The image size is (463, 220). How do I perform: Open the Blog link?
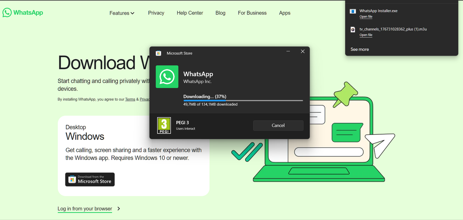point(220,13)
